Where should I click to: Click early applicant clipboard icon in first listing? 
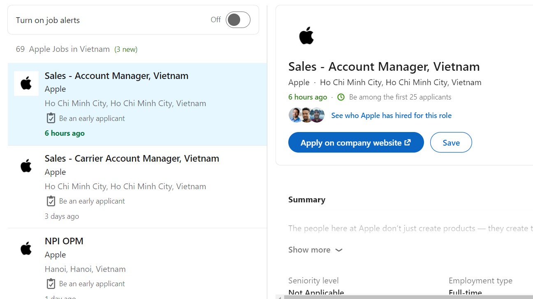point(51,118)
